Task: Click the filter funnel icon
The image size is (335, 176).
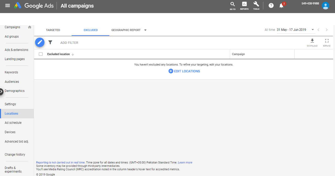Action: pos(50,42)
